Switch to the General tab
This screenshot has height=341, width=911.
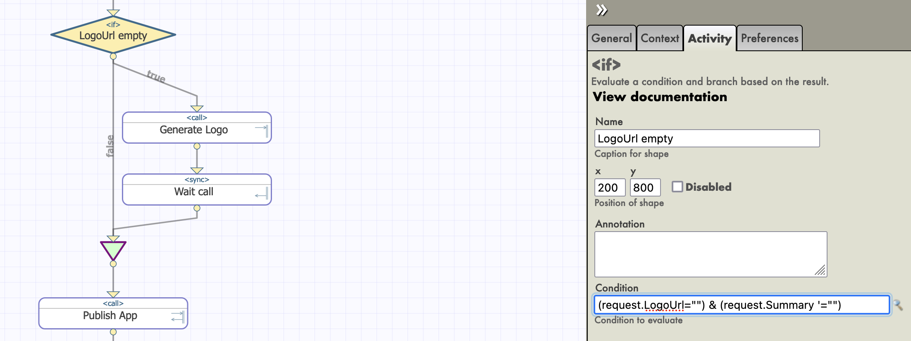coord(611,38)
